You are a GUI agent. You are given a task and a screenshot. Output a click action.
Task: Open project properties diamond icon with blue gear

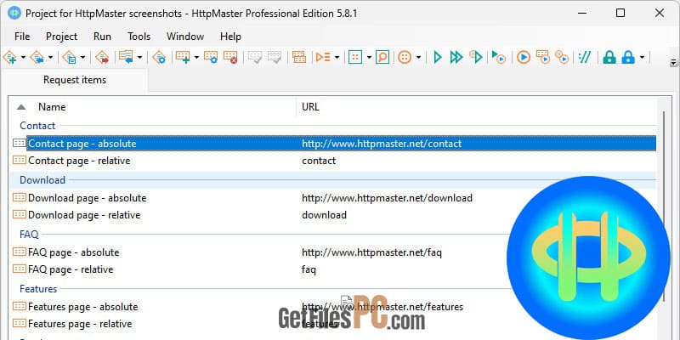(159, 57)
